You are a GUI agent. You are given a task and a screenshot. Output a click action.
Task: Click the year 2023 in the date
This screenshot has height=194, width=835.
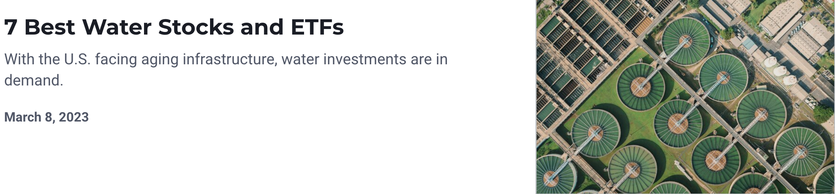pos(74,117)
